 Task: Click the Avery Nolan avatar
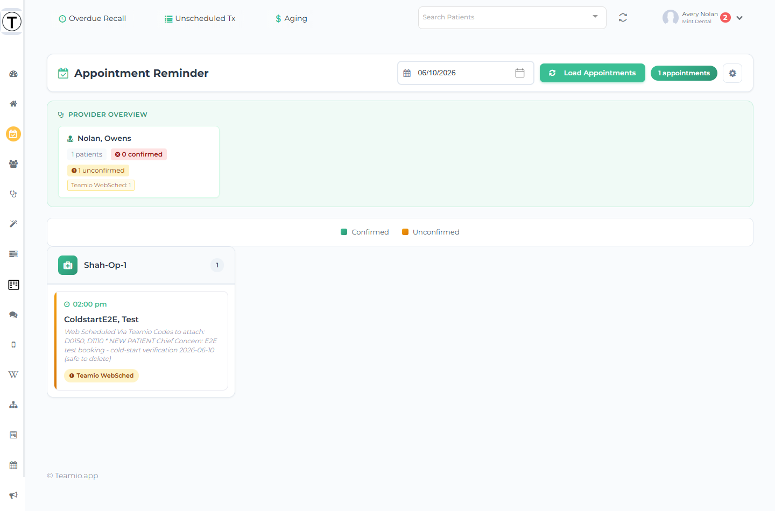click(x=671, y=18)
